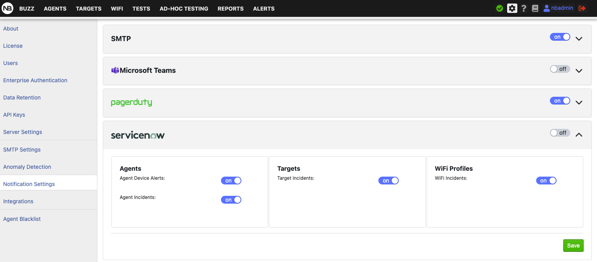The width and height of the screenshot is (597, 262).
Task: Click the green status checkmark icon
Action: point(500,8)
